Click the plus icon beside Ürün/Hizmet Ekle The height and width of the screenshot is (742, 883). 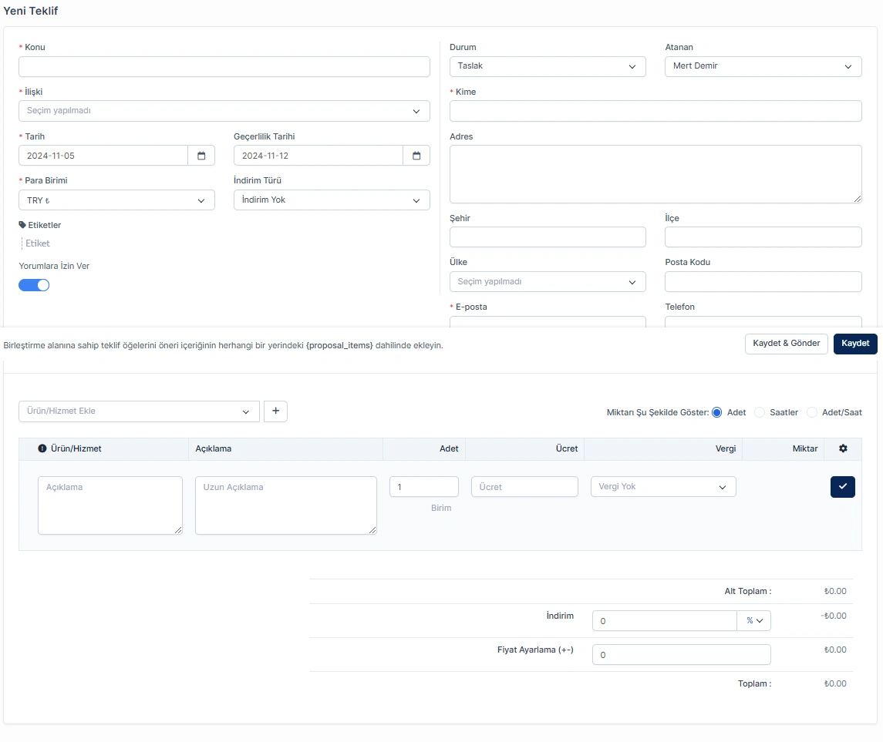click(275, 411)
